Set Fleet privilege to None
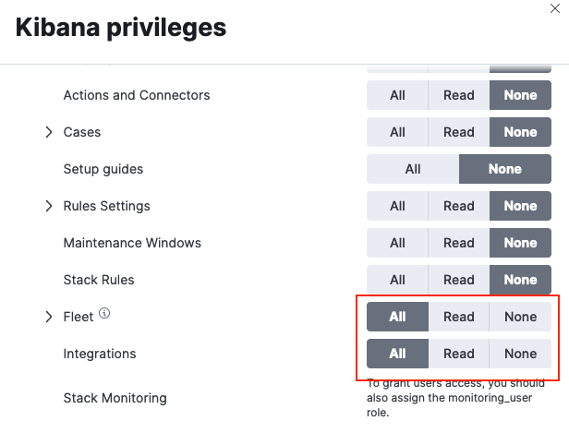 click(x=520, y=317)
